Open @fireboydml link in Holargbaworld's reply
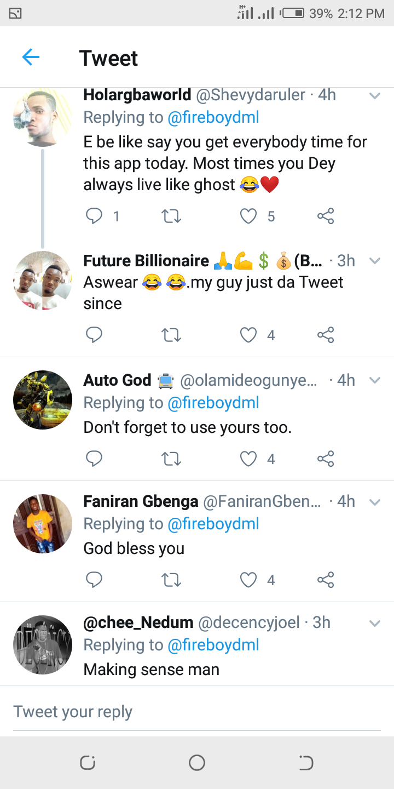The height and width of the screenshot is (789, 394). pyautogui.click(x=213, y=117)
